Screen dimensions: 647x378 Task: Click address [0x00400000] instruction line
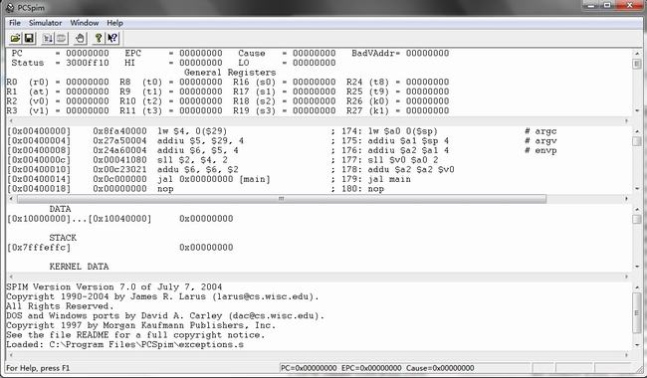coord(282,131)
